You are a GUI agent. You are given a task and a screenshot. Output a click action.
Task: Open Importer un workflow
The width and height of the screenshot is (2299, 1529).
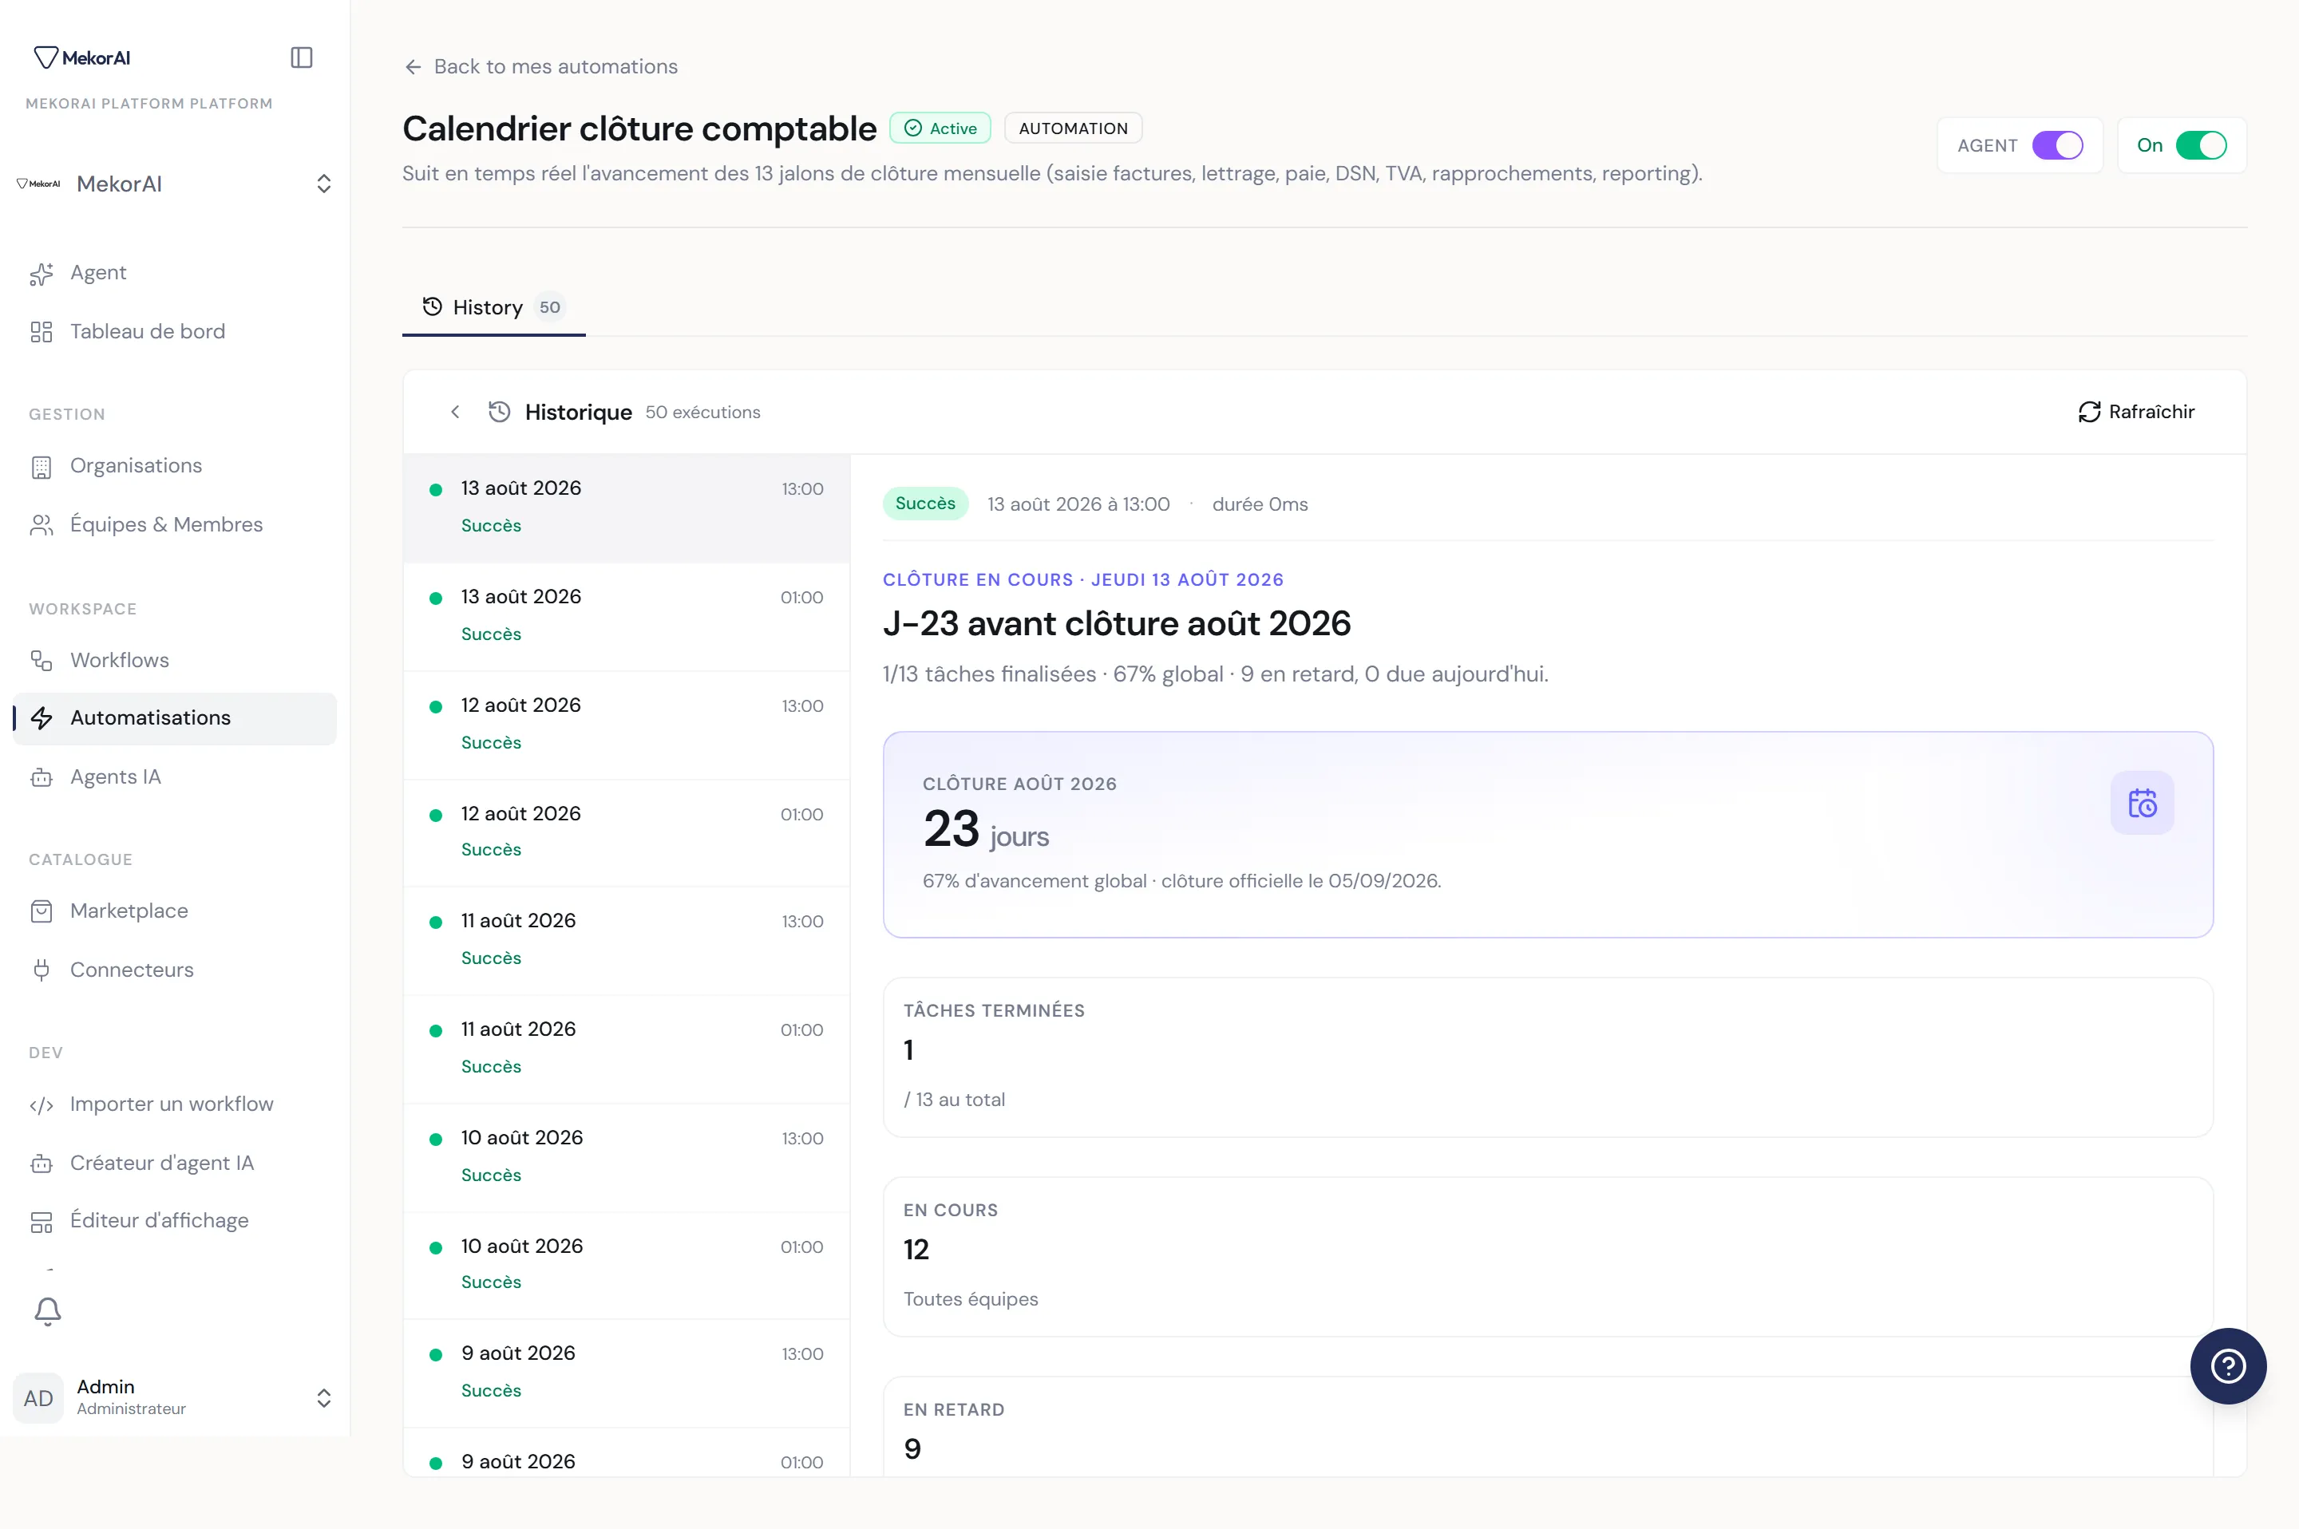click(176, 1104)
